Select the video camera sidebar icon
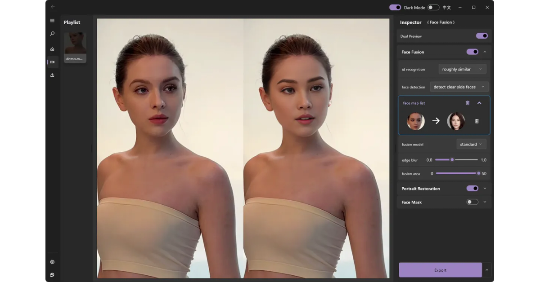The image size is (540, 282). (52, 62)
